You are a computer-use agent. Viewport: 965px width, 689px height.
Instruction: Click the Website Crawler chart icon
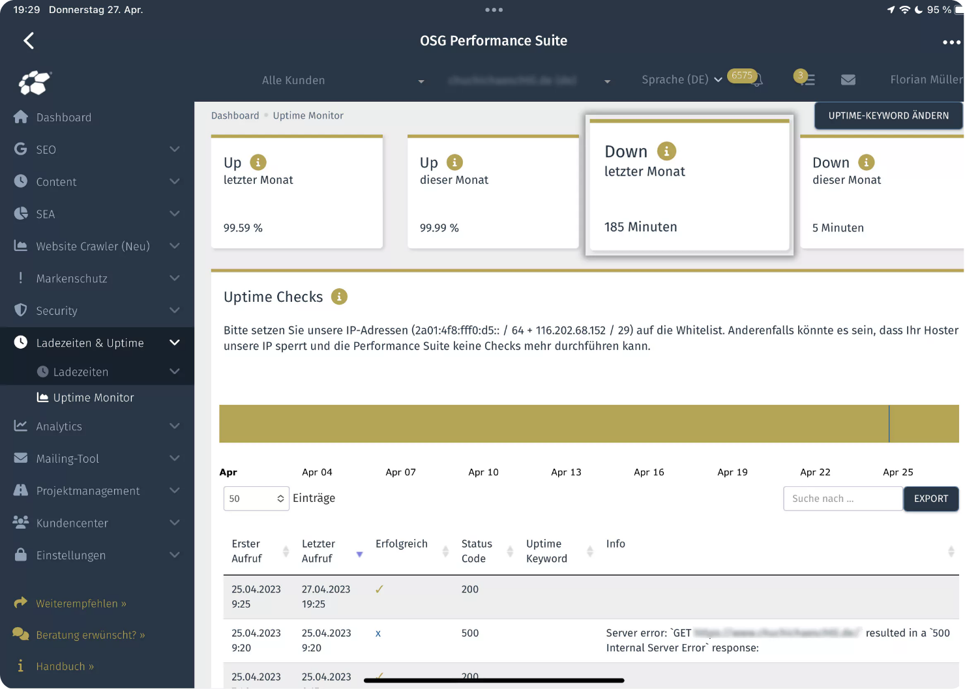click(21, 246)
